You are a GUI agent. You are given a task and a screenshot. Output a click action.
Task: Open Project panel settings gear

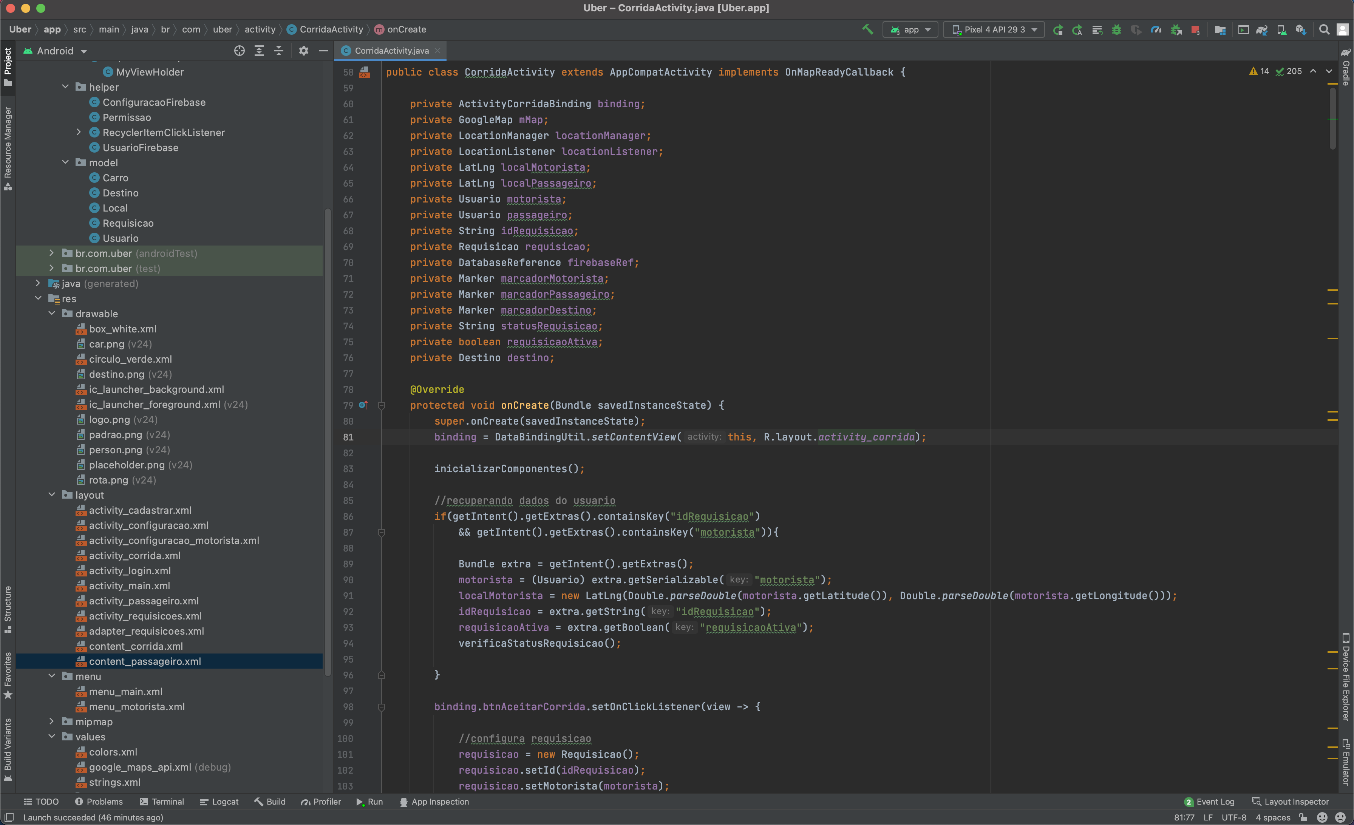coord(304,51)
